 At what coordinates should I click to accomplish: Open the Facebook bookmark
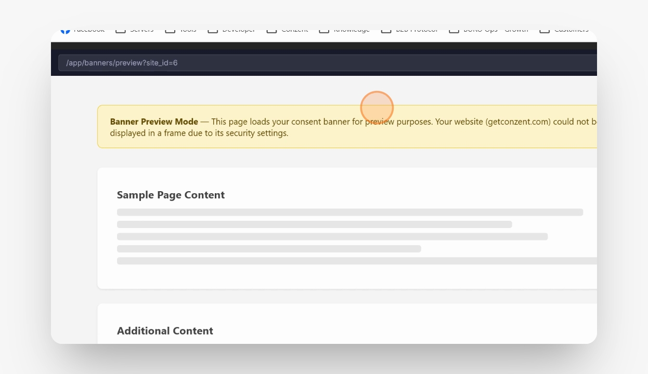(x=82, y=30)
